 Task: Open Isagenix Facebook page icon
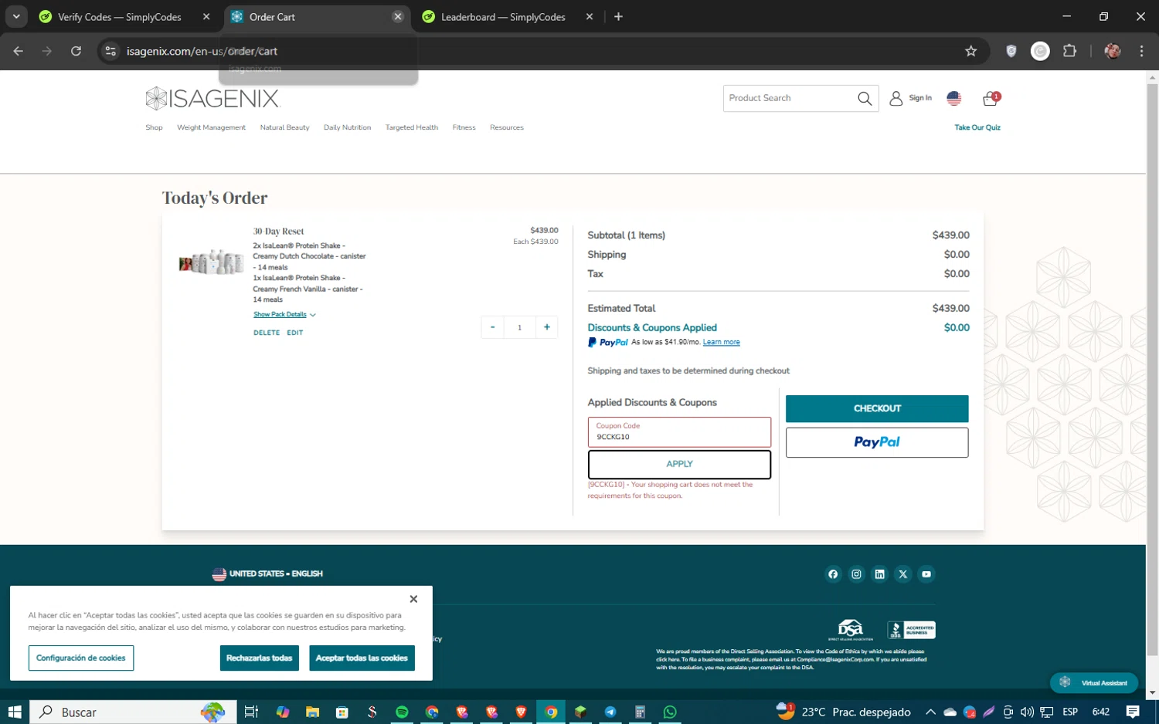833,574
